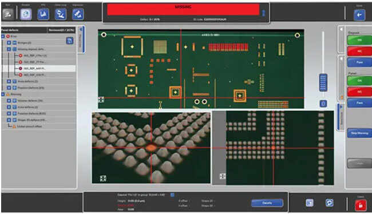Expand the Position Defects error group
Screen dimensions: 372x214
click(9, 88)
